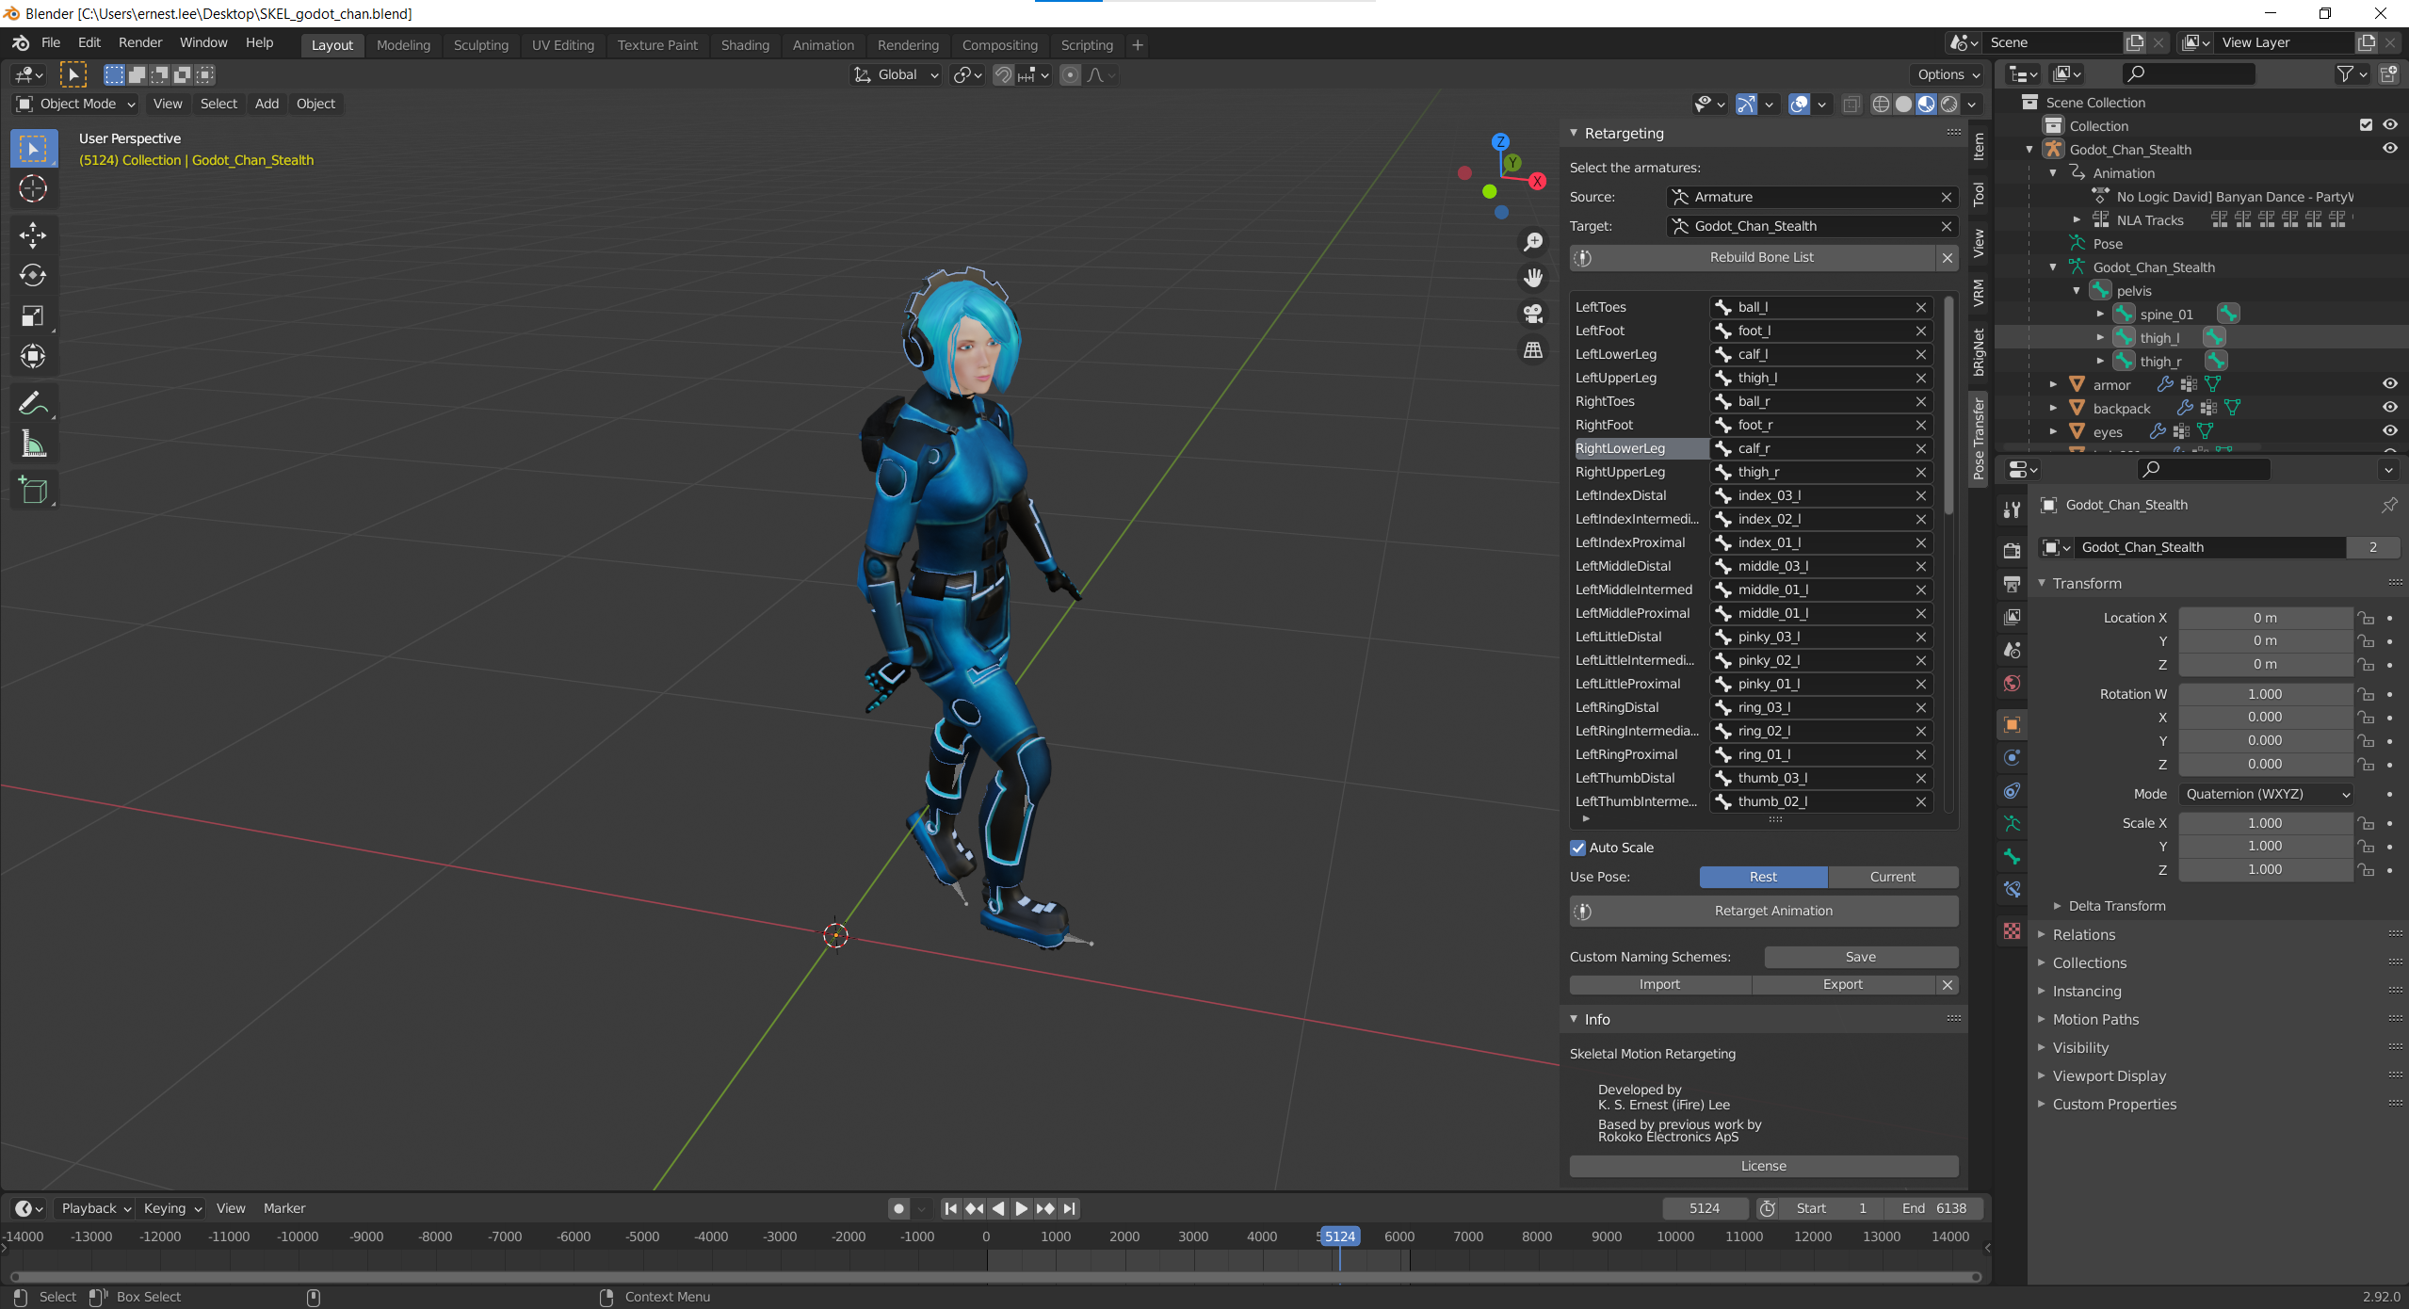Image resolution: width=2409 pixels, height=1309 pixels.
Task: Select the Measure tool in the viewport toolbar
Action: click(x=33, y=444)
